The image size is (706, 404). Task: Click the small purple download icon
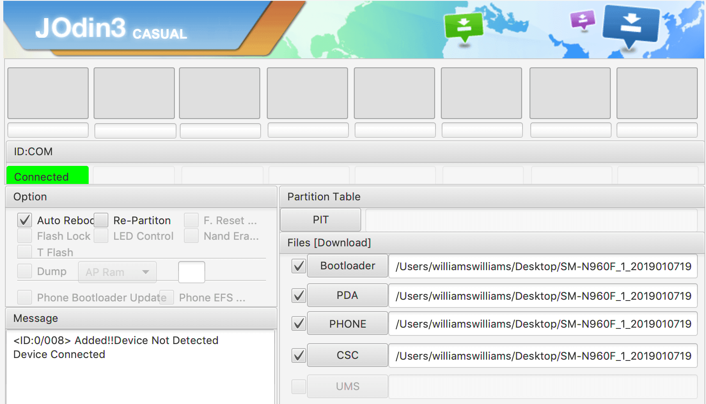click(x=583, y=20)
